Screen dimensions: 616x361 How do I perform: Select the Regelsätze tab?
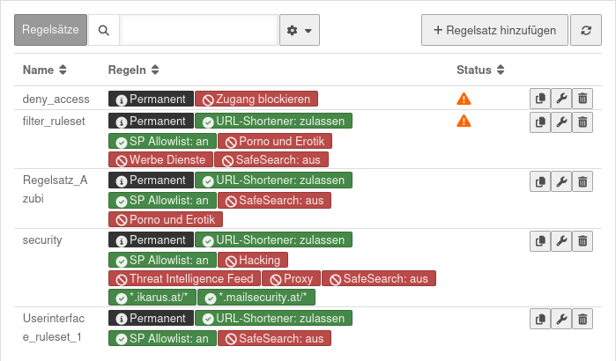[51, 30]
